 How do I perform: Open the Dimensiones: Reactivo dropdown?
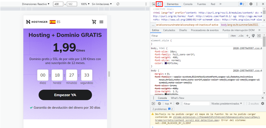pos(36,4)
